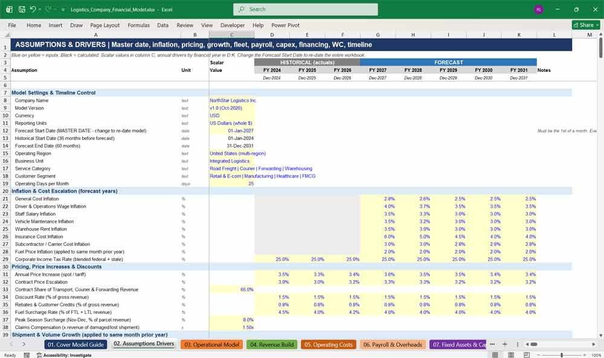Open the Page Layout tab

pos(104,25)
